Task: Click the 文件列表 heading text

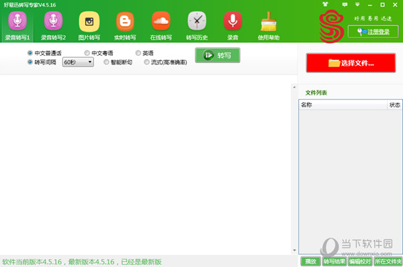Action: [316, 93]
